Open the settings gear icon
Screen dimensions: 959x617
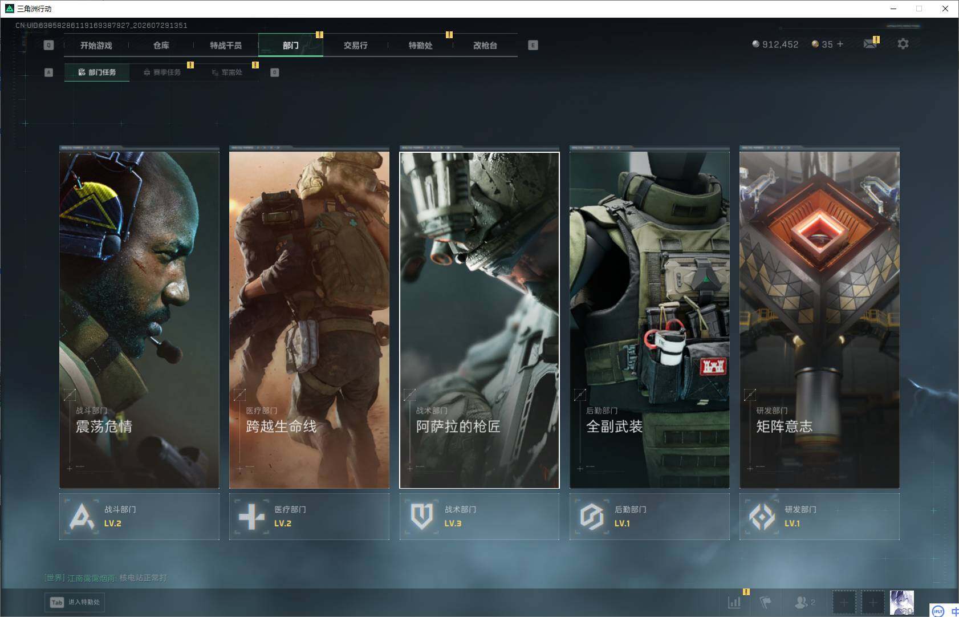(903, 44)
